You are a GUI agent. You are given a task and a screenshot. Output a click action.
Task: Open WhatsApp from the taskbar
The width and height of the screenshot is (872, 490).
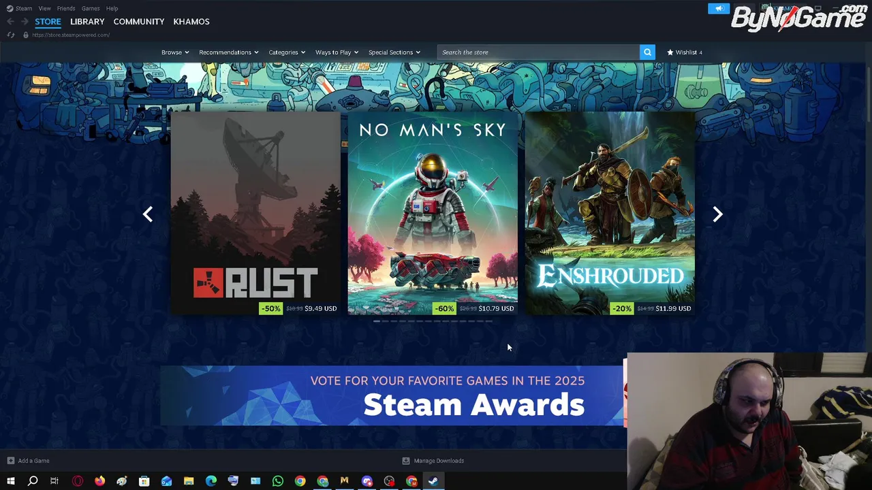click(x=278, y=481)
